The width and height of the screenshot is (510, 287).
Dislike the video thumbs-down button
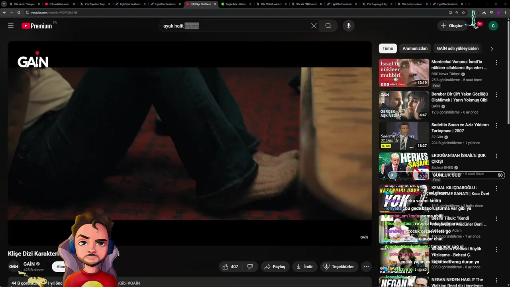[x=250, y=267]
